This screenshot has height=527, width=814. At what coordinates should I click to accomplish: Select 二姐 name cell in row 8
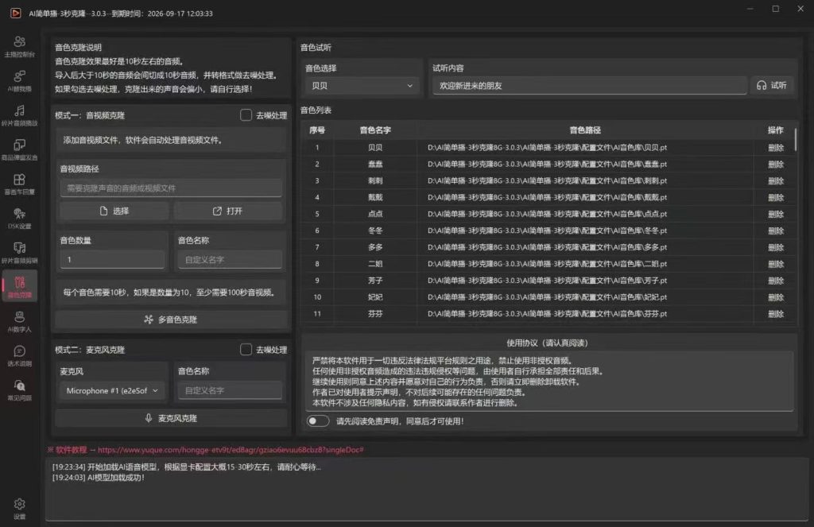point(375,264)
